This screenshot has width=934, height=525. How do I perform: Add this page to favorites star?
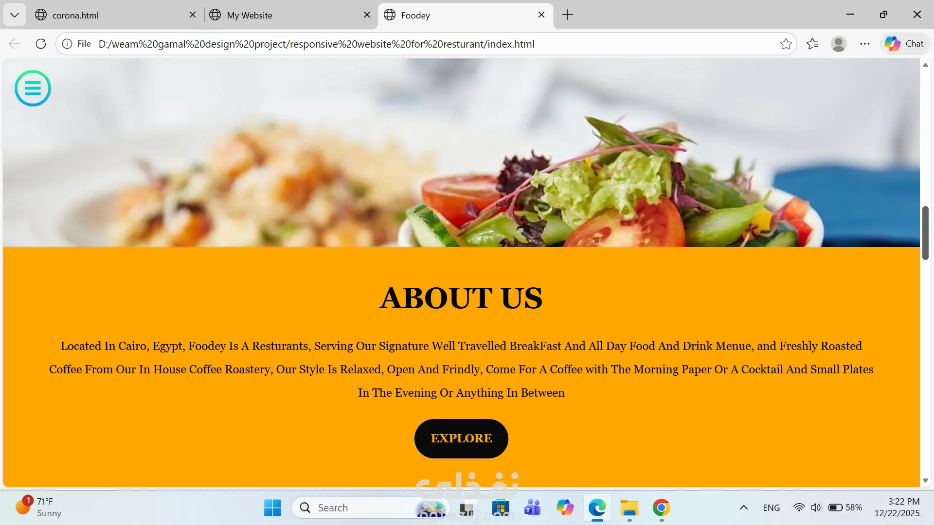(786, 44)
